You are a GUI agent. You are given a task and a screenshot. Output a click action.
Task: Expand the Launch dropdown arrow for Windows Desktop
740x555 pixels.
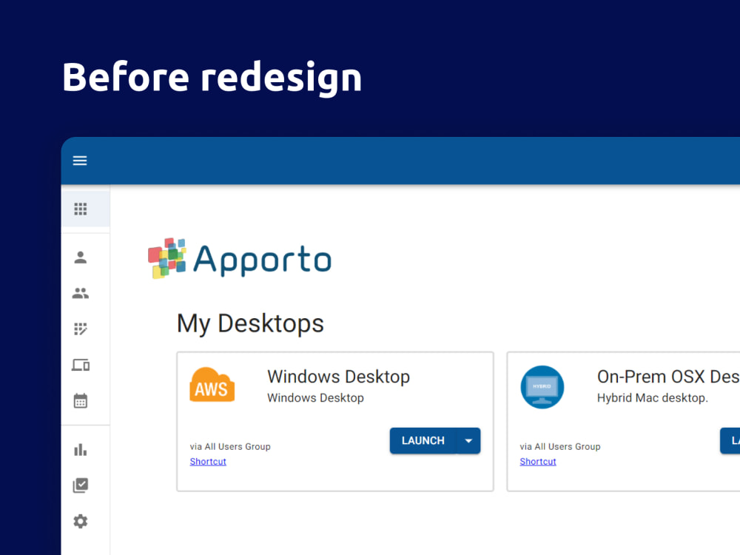(468, 441)
